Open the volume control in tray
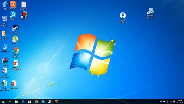 click(170, 101)
